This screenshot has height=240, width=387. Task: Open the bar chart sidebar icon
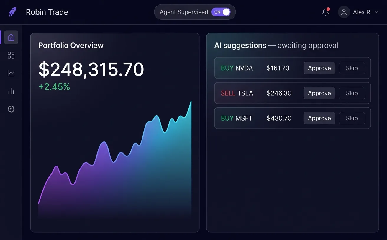(11, 91)
